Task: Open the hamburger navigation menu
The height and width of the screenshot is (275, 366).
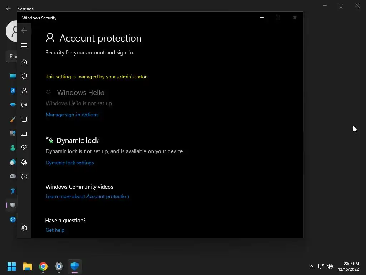Action: (24, 45)
